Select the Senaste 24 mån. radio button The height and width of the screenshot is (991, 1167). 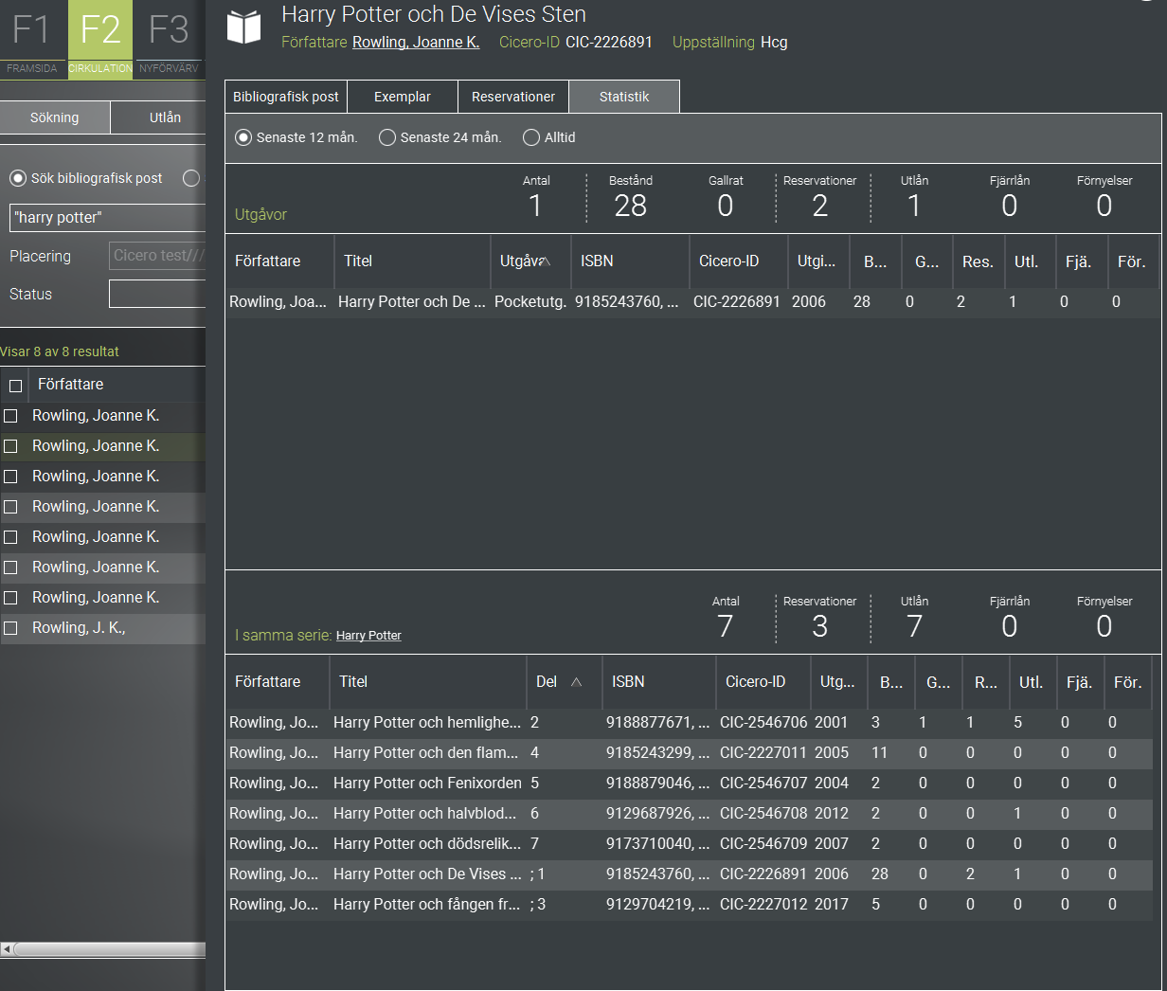pos(387,137)
